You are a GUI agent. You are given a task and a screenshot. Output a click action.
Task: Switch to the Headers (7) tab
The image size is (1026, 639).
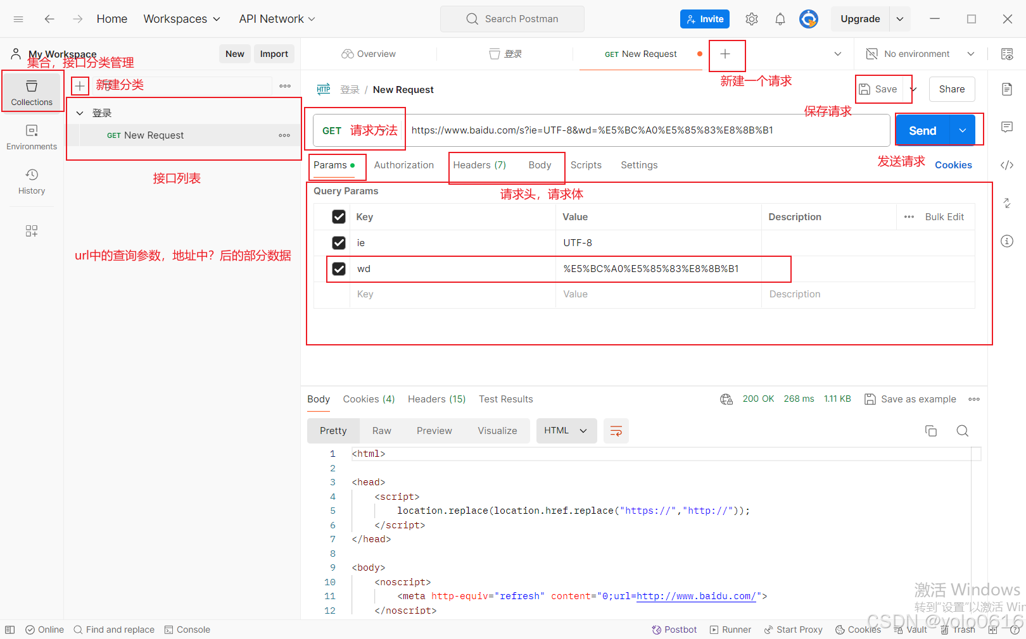(479, 165)
